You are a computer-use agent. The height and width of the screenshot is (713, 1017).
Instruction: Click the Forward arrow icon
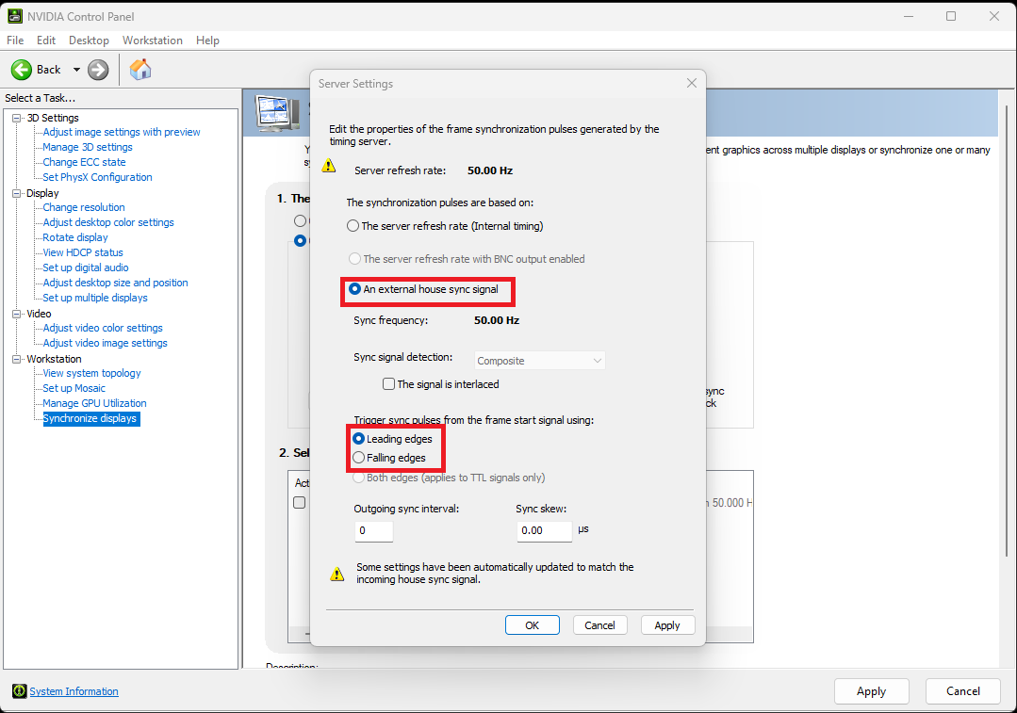(98, 70)
